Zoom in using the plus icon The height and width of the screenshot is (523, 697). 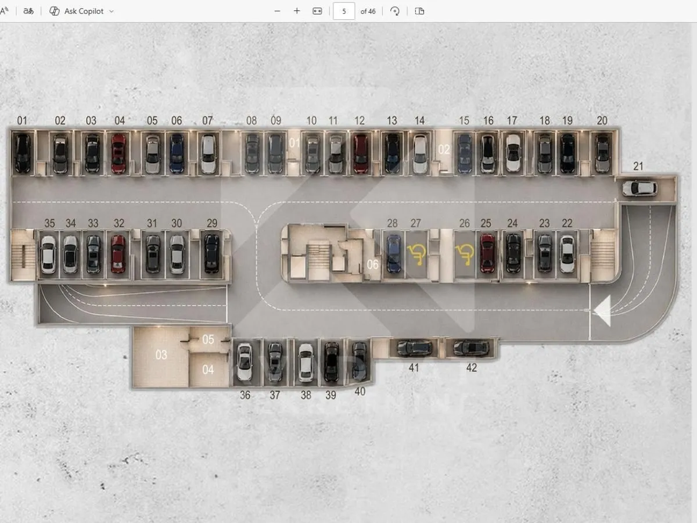point(297,11)
